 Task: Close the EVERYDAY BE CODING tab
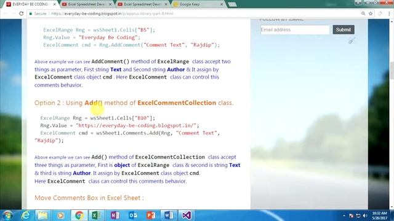pos(54,4)
